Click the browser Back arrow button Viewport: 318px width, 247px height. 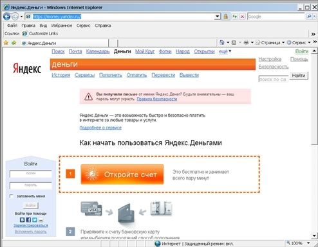click(x=6, y=17)
